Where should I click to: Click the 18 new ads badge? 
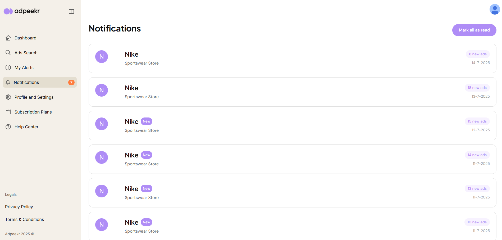click(x=477, y=88)
